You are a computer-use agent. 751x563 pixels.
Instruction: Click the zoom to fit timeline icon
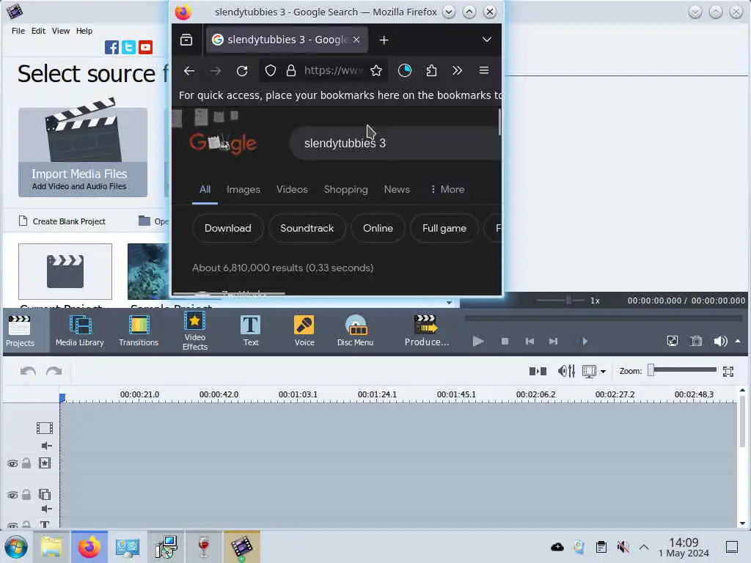[x=728, y=372]
